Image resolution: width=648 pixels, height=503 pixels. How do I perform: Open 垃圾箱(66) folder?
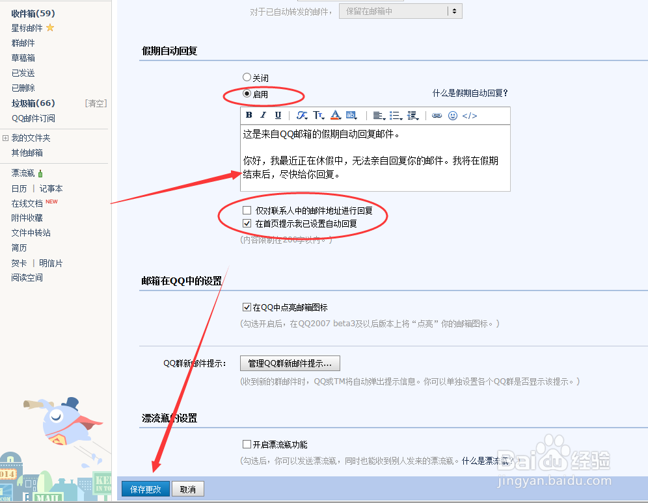(33, 103)
